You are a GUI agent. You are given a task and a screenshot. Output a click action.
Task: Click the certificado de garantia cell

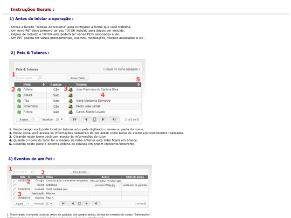pyautogui.click(x=135, y=185)
